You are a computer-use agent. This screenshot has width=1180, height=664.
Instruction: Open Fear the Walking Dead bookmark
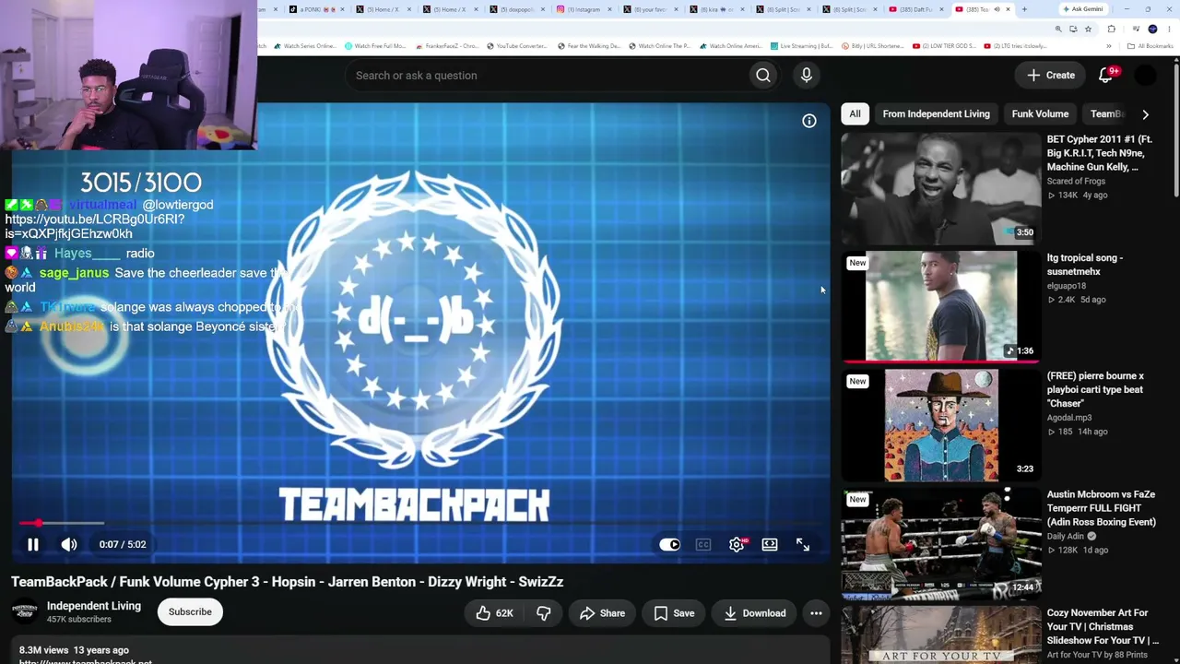[588, 46]
